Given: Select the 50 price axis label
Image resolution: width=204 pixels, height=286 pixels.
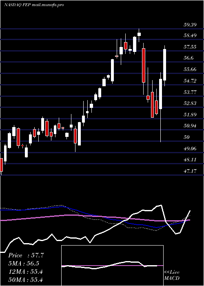Looking at the screenshot, I should pos(187,137).
